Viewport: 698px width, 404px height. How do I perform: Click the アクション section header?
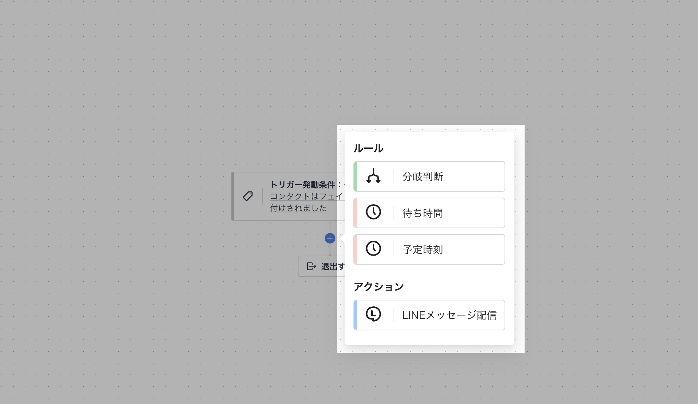click(379, 287)
